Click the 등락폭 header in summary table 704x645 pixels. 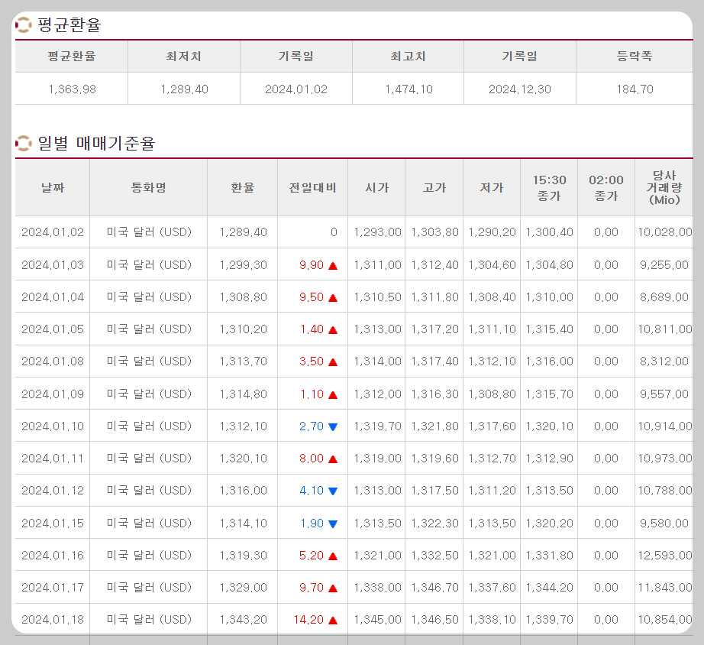[635, 57]
